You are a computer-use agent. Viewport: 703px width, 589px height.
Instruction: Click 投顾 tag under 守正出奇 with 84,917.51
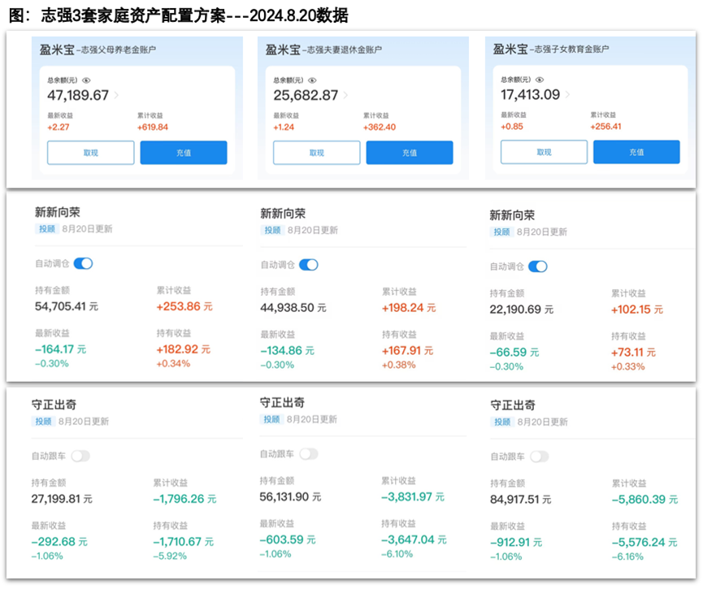pos(502,422)
